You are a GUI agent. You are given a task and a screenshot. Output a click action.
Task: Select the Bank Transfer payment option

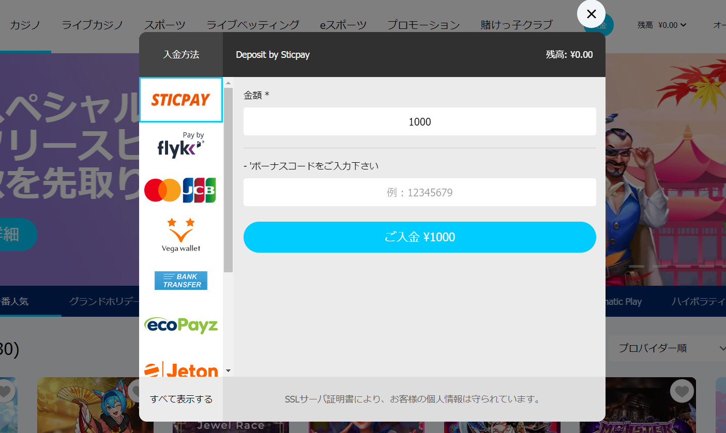181,281
